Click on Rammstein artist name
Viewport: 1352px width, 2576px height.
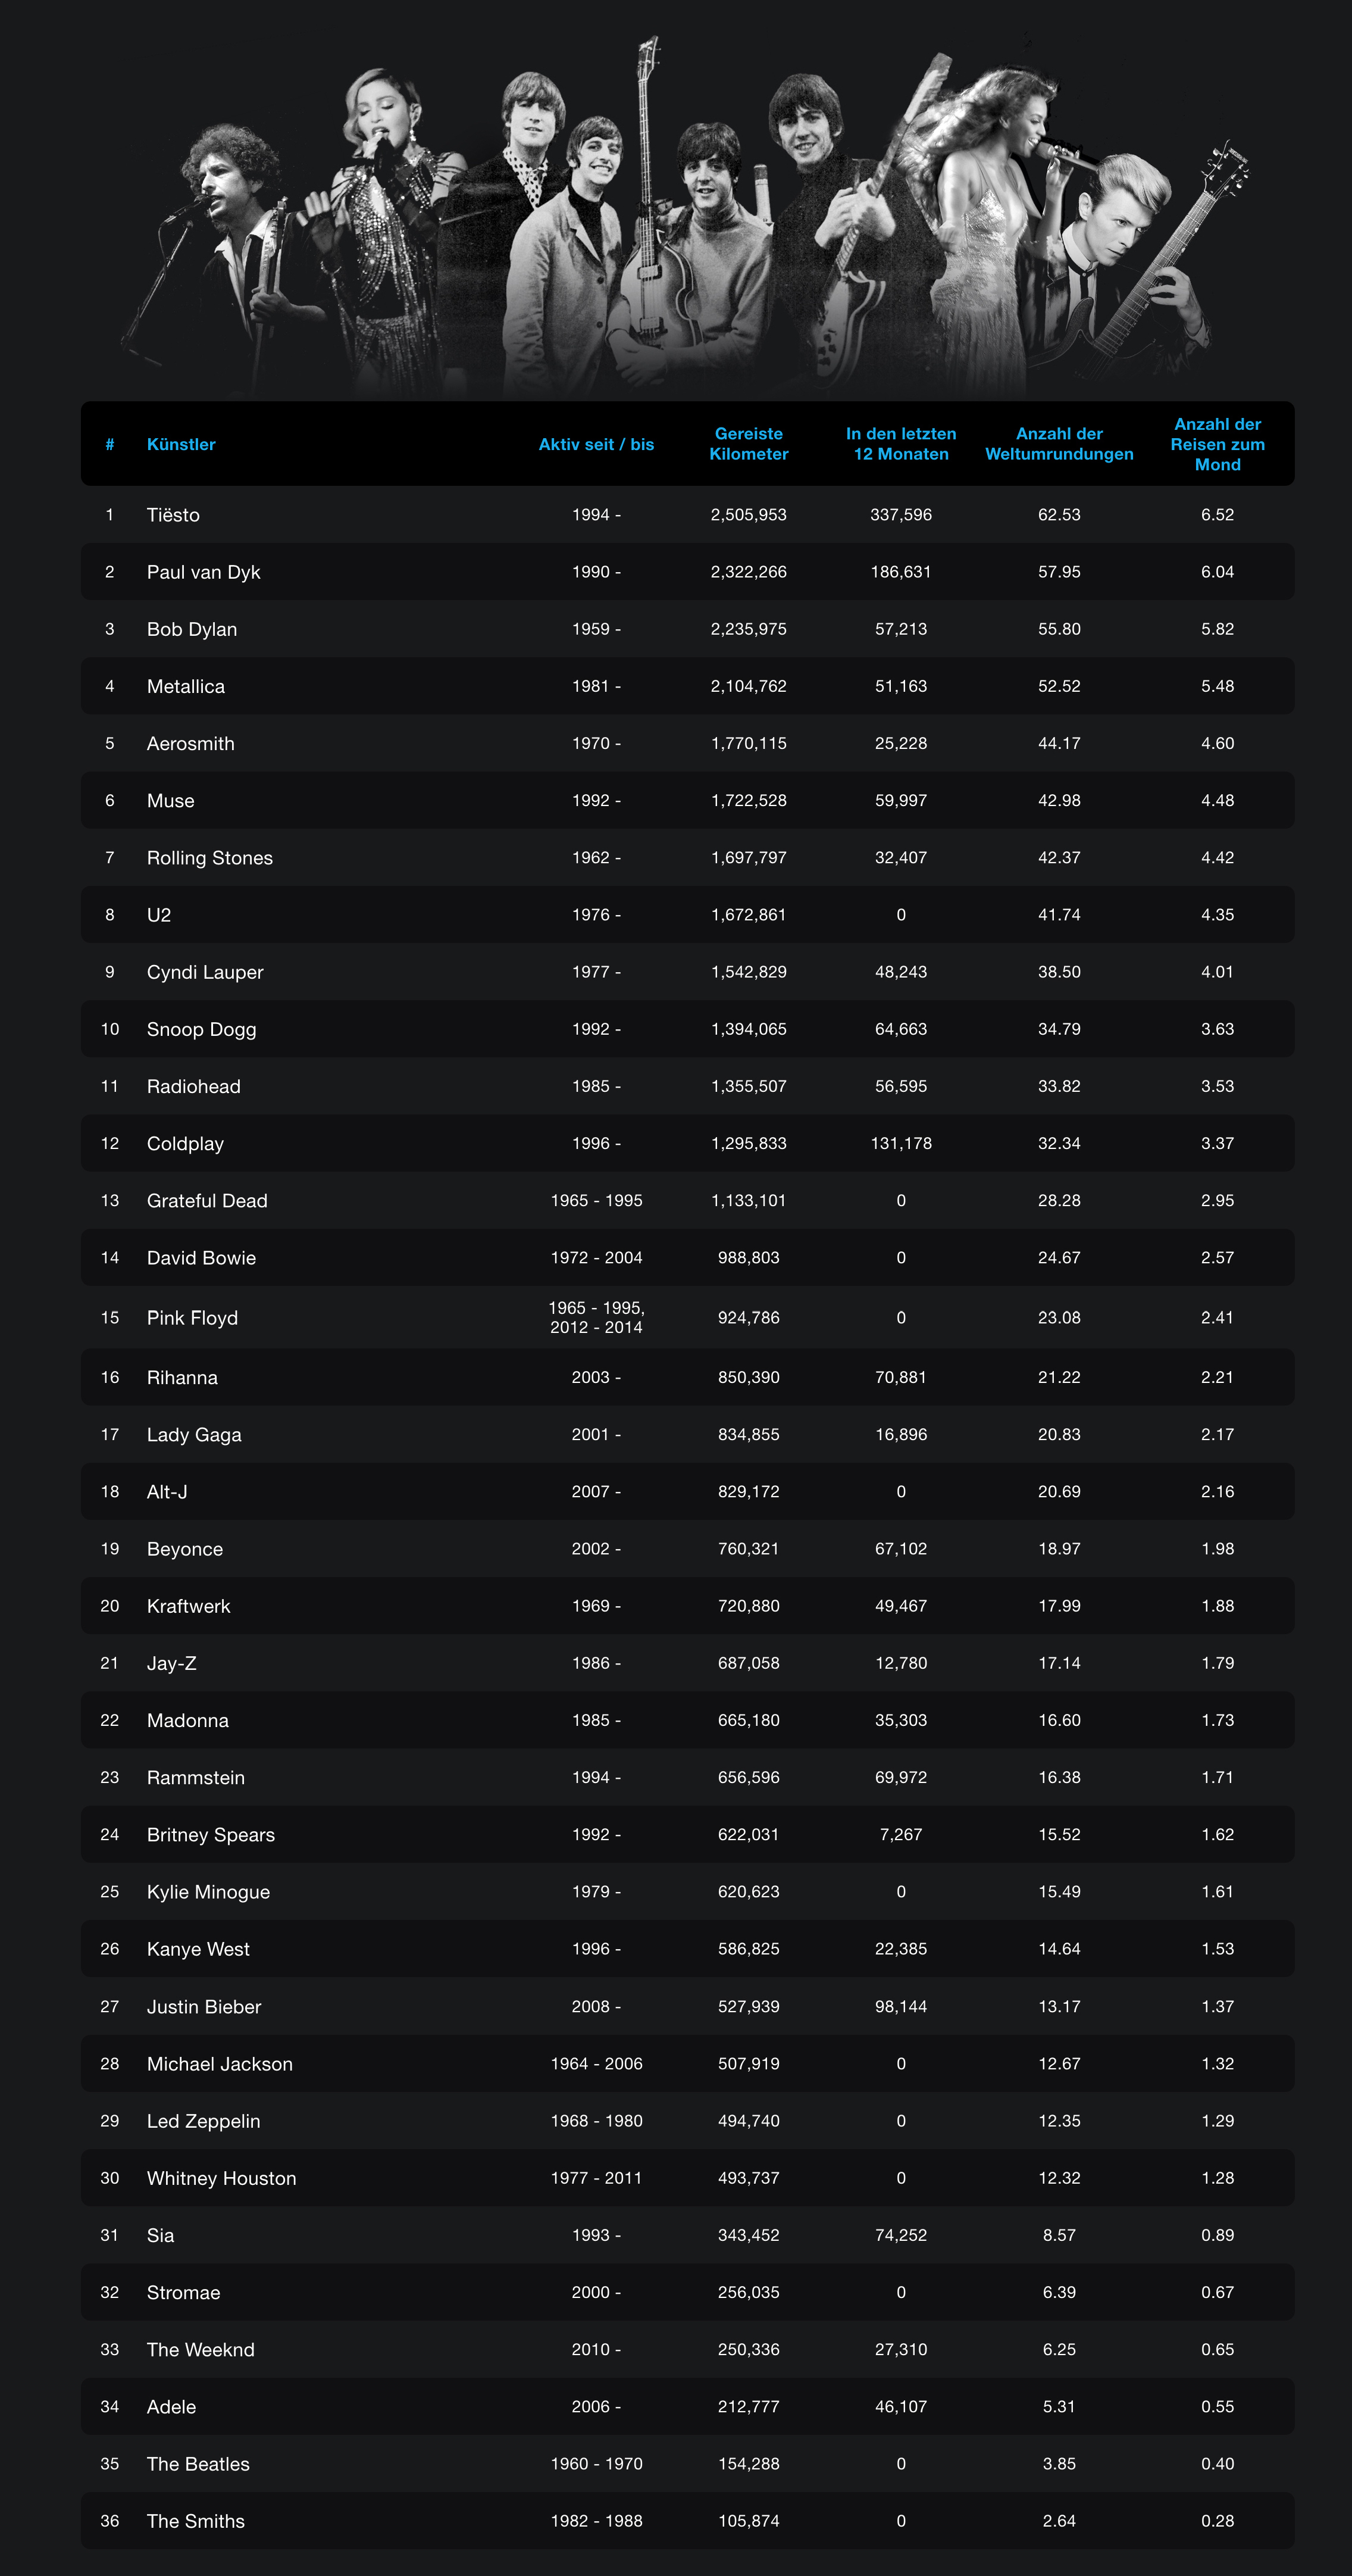click(x=196, y=1777)
